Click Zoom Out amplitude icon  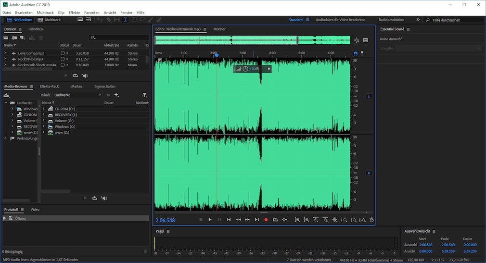coord(306,220)
